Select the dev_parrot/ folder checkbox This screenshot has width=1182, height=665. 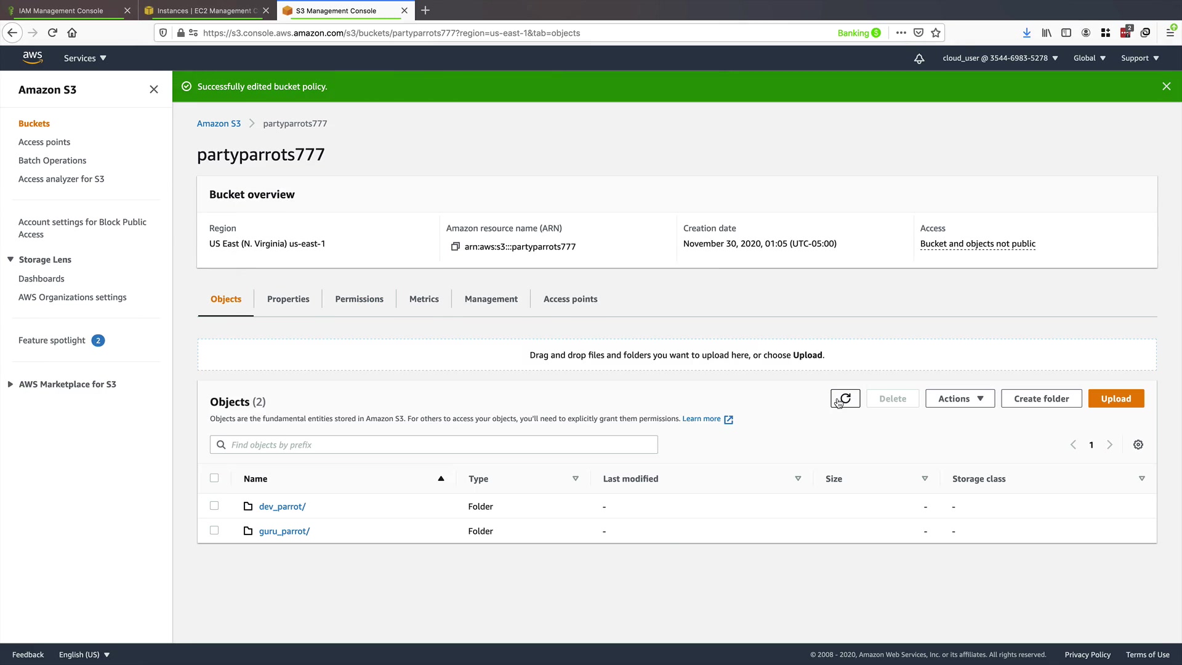[x=214, y=506]
